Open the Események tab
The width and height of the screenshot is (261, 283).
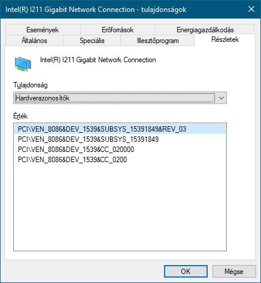click(43, 30)
